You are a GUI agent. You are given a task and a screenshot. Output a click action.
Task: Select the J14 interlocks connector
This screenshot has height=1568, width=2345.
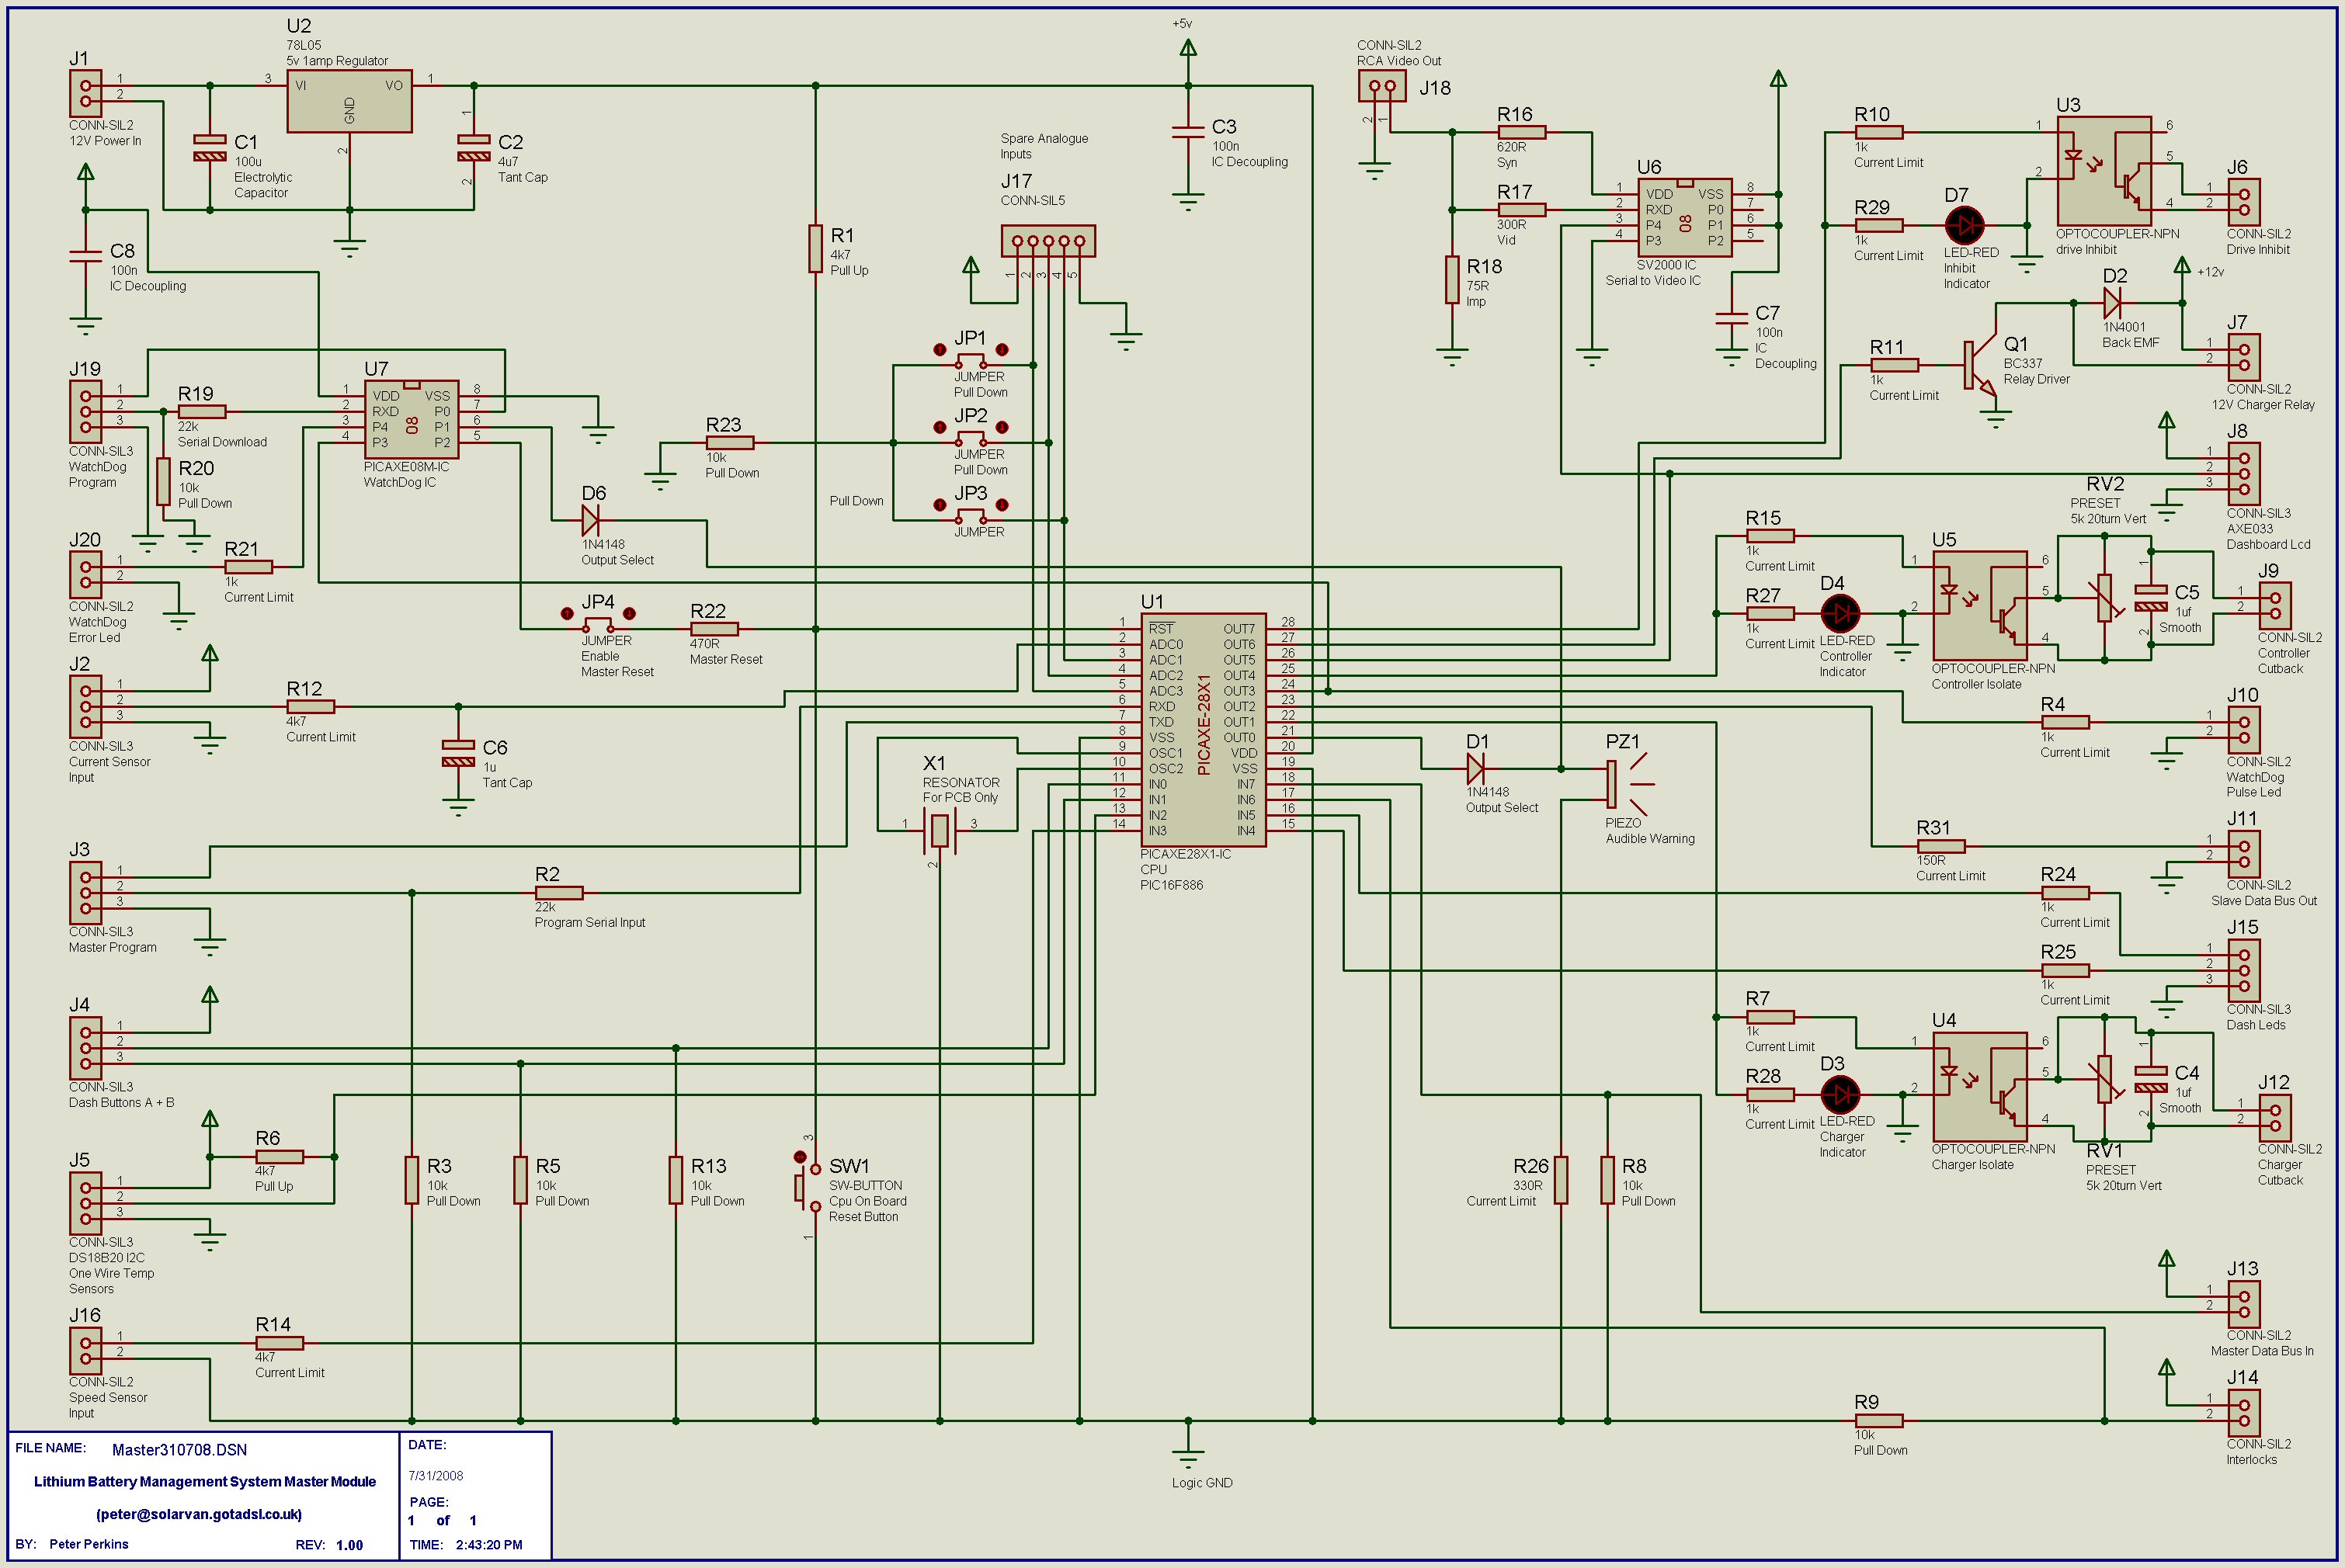point(2244,1413)
